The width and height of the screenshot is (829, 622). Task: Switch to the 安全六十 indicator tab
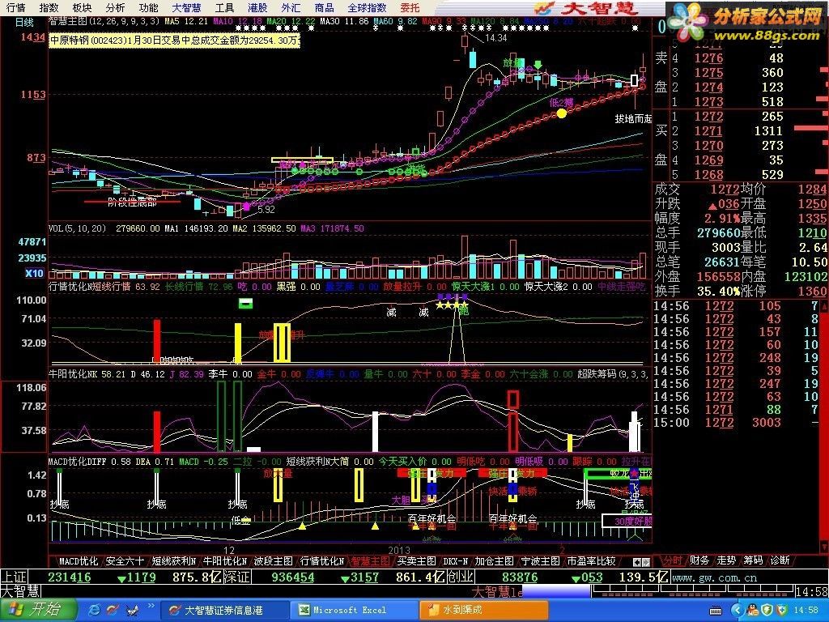point(125,561)
